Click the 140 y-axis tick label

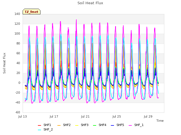point(17,14)
